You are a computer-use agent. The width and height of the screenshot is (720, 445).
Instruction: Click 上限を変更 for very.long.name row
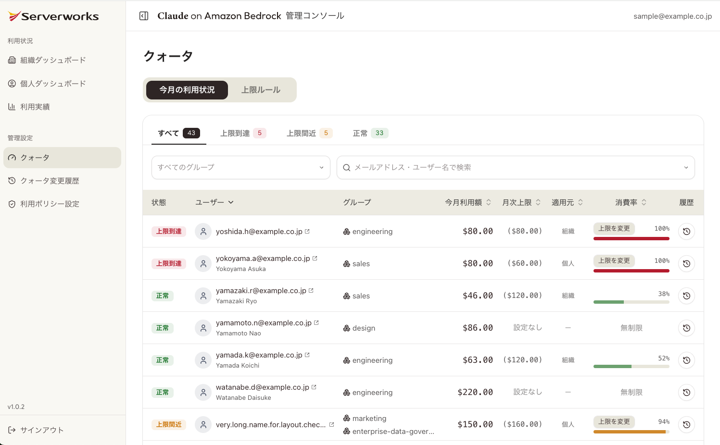614,421
